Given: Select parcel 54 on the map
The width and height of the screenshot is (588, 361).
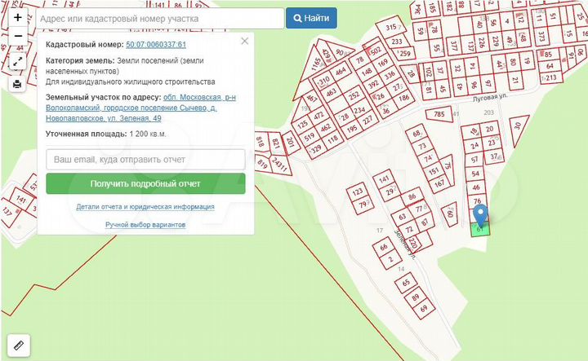Looking at the screenshot, I should tap(475, 174).
